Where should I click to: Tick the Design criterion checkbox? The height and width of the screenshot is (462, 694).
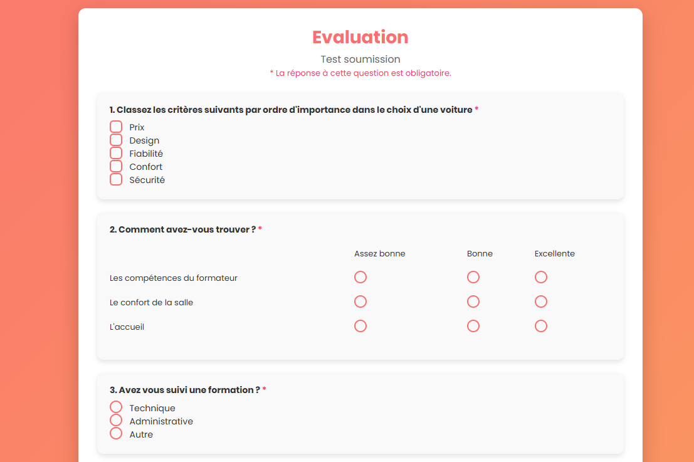click(x=116, y=140)
